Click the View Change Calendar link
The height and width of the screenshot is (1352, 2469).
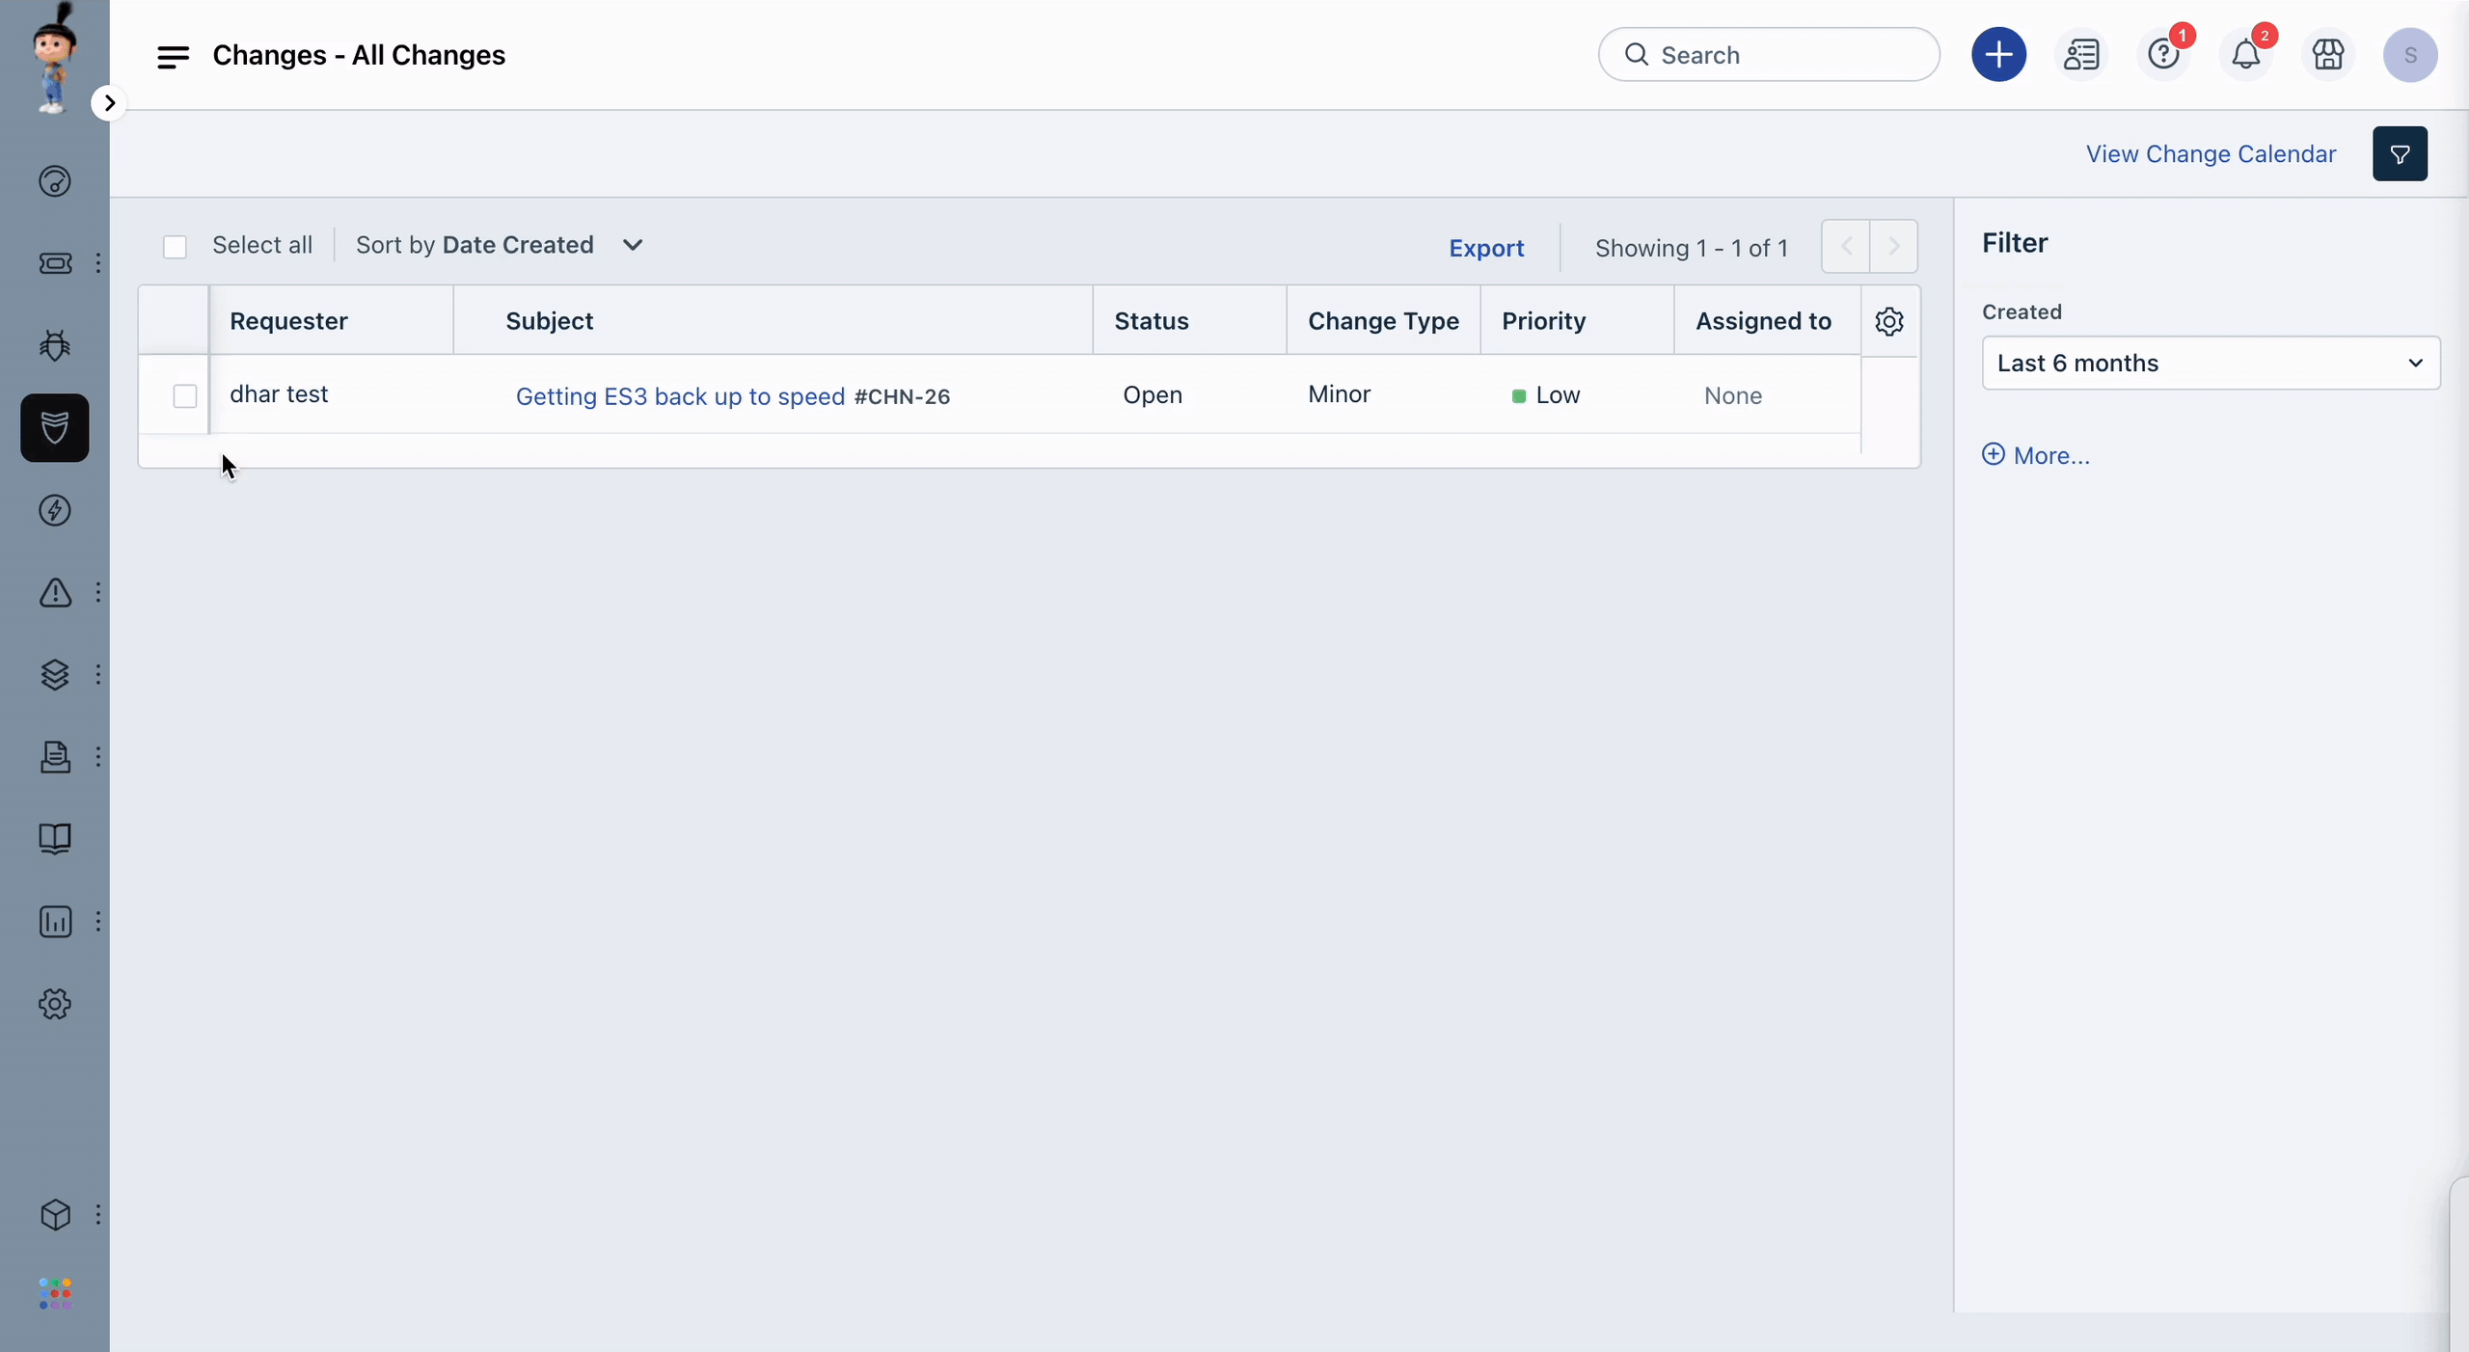(2211, 153)
